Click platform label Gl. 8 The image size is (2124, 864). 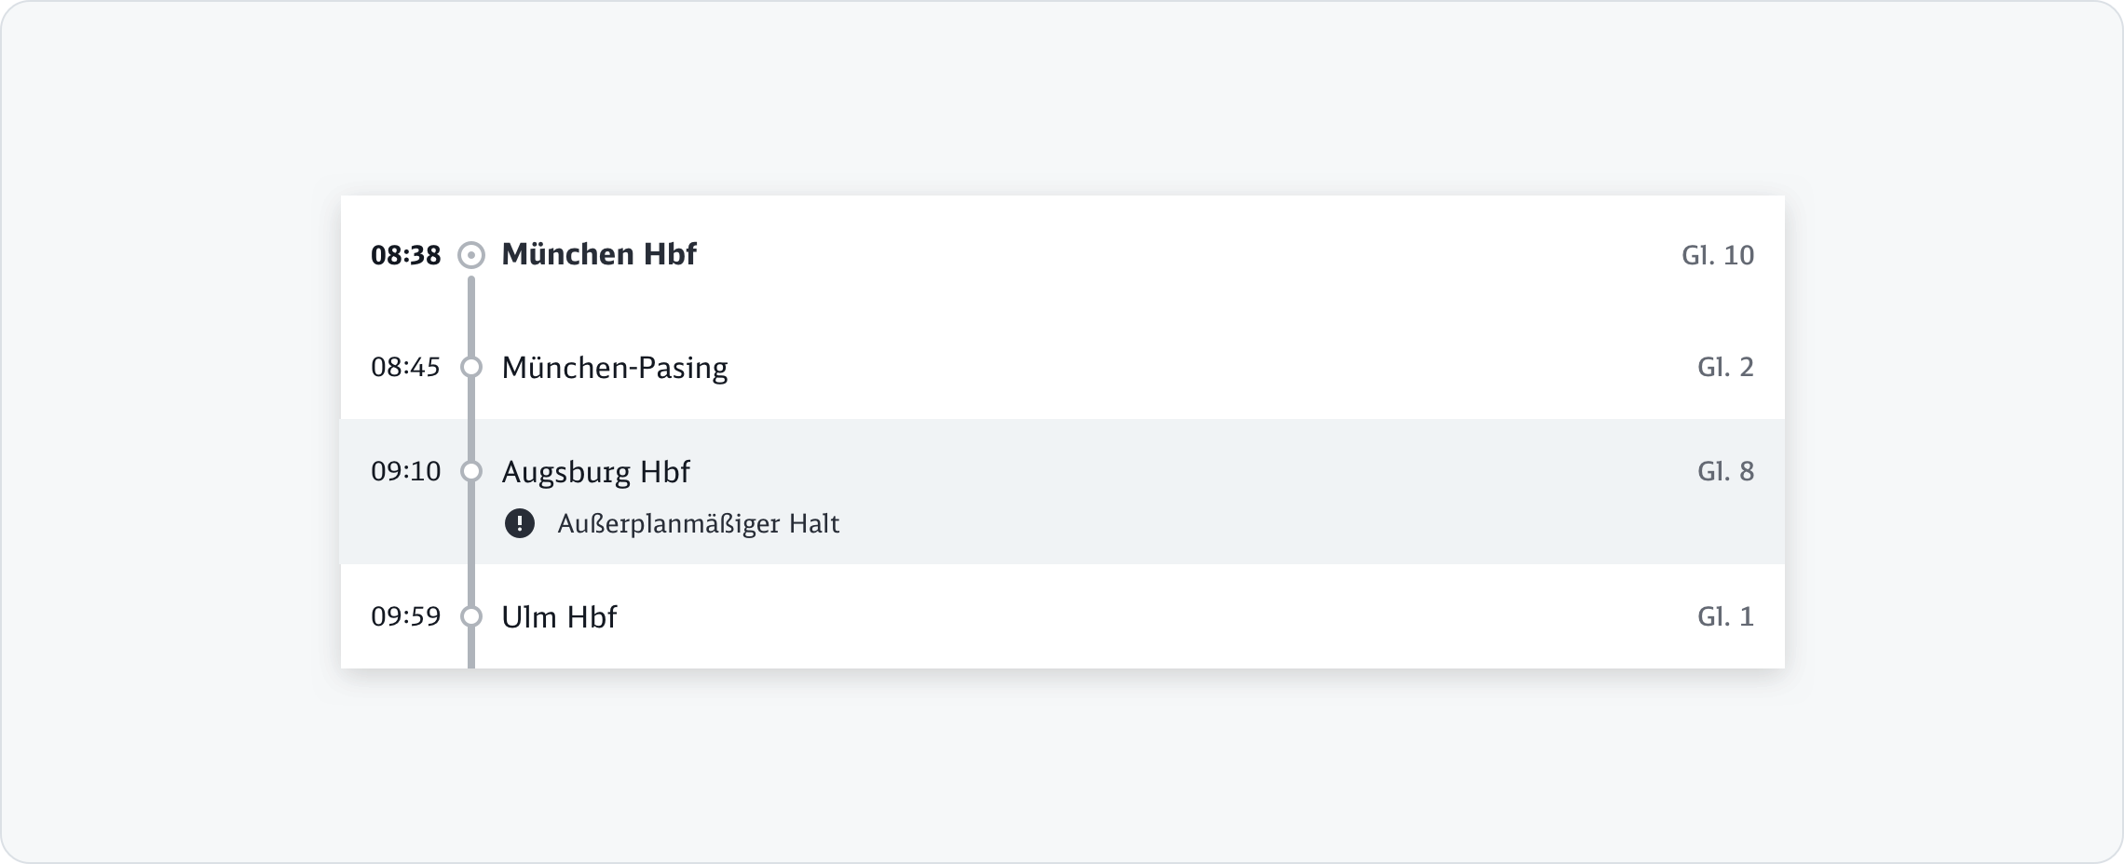click(x=1725, y=472)
